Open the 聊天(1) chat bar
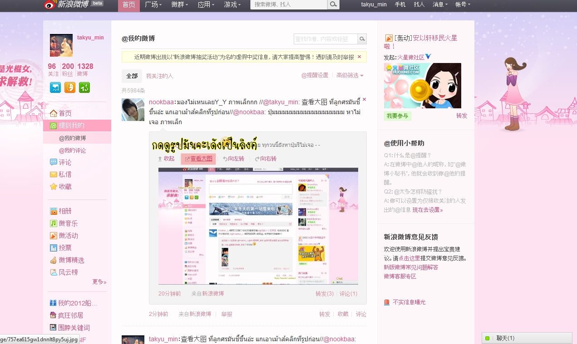The height and width of the screenshot is (344, 577). click(x=527, y=338)
